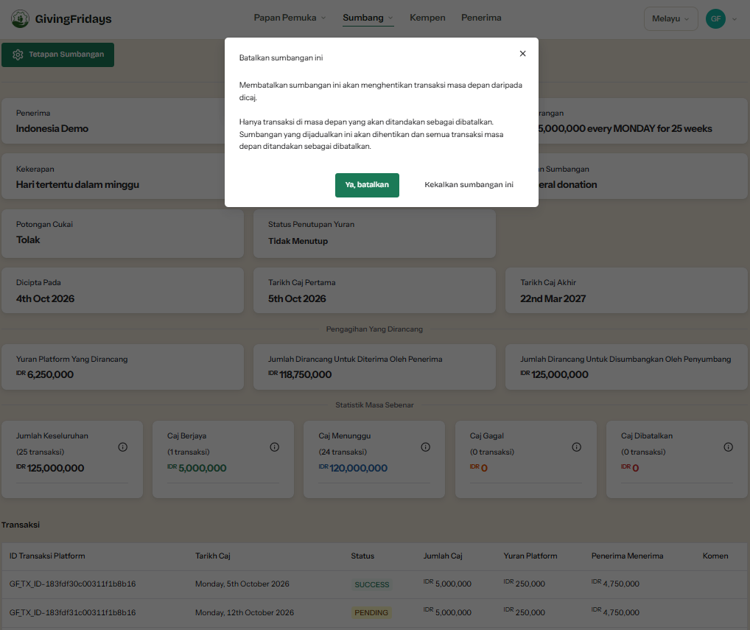Viewport: 750px width, 630px height.
Task: Click Monday, 12th October 2026 date
Action: [245, 612]
